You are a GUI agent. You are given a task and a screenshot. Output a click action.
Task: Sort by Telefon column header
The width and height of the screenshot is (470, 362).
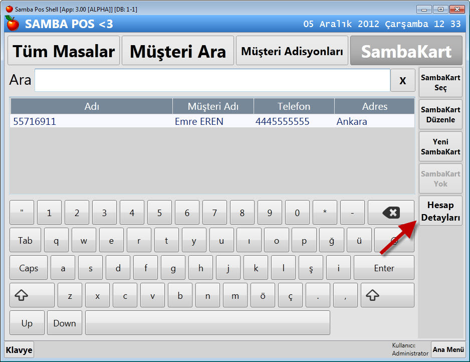coord(294,106)
